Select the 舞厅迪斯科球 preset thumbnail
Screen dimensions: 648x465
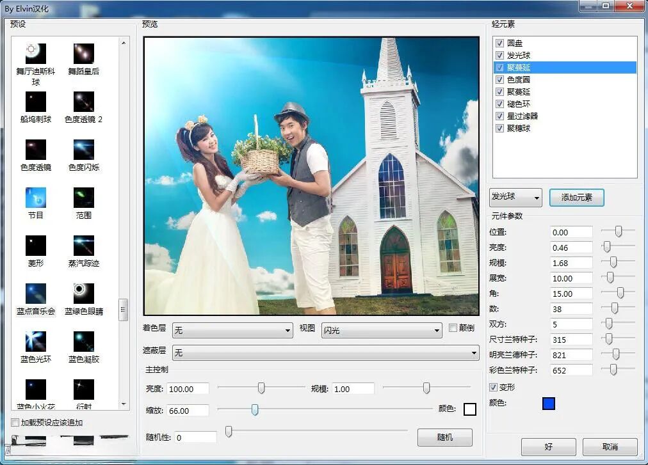pos(35,53)
